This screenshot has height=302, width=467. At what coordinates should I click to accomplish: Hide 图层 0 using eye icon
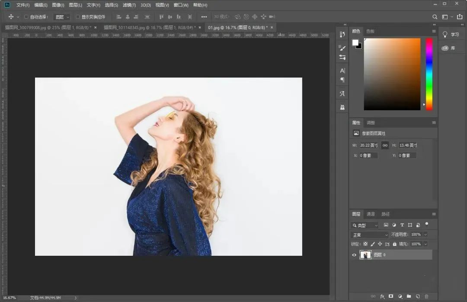click(354, 255)
